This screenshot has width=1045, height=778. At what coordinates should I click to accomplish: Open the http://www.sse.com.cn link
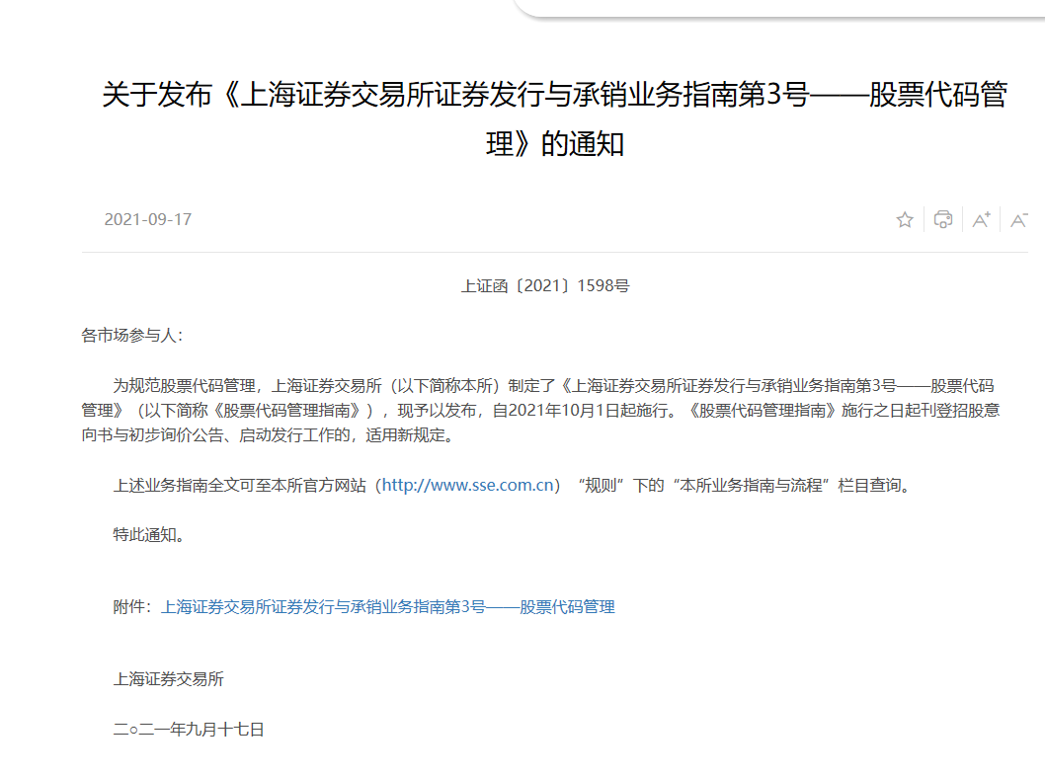[x=466, y=486]
